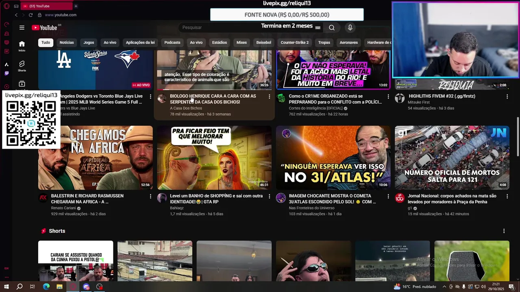Image resolution: width=520 pixels, height=292 pixels.
Task: Open options for Como o CR1ME ORGANIZADO video
Action: click(x=388, y=97)
